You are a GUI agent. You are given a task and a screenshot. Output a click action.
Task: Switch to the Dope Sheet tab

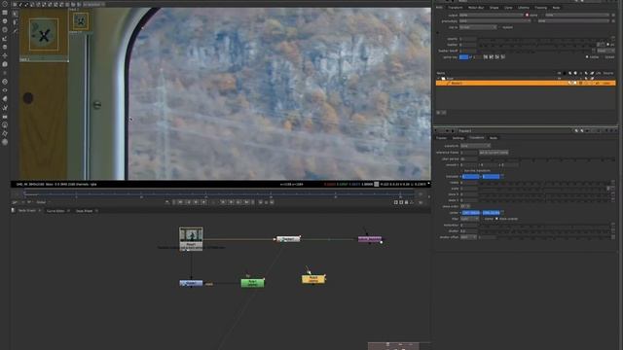[x=85, y=211]
